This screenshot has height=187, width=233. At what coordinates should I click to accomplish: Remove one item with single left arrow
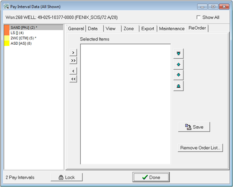pyautogui.click(x=73, y=71)
